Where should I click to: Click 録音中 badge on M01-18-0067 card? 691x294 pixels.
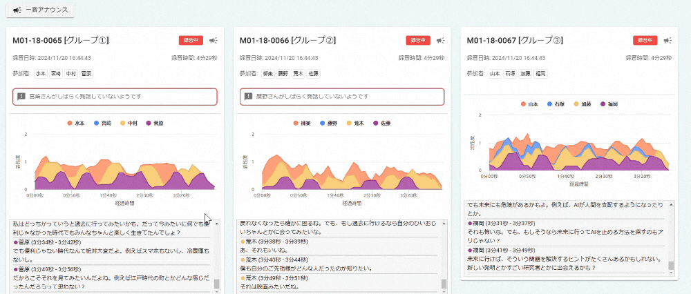pyautogui.click(x=645, y=41)
